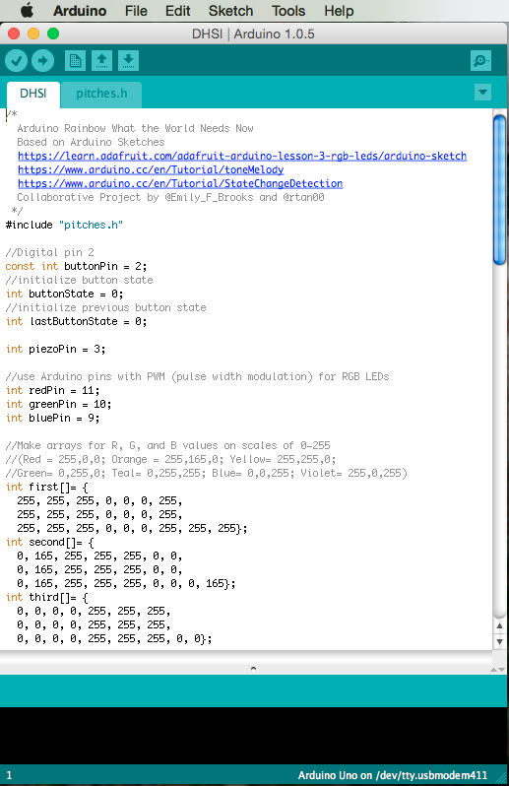
Task: Open the toneMelody tutorial link
Action: point(151,170)
